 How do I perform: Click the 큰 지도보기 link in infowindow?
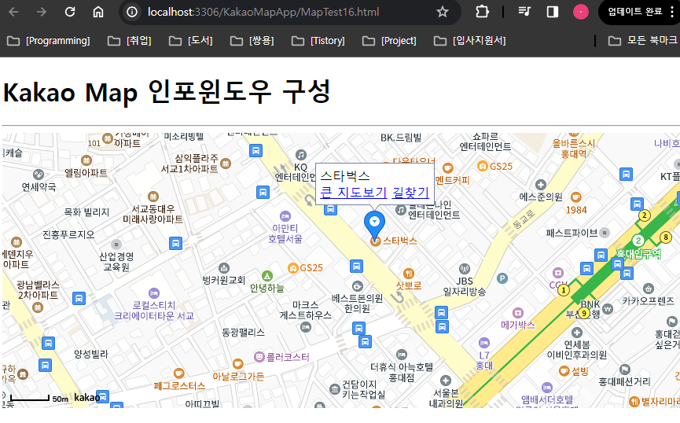[x=354, y=192]
